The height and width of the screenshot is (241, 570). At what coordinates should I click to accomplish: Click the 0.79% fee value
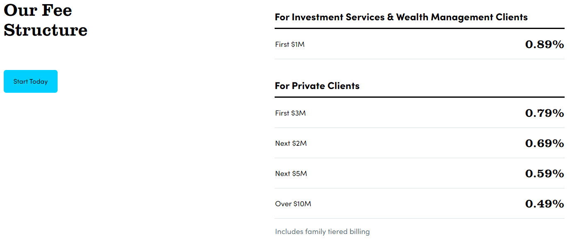pyautogui.click(x=544, y=113)
